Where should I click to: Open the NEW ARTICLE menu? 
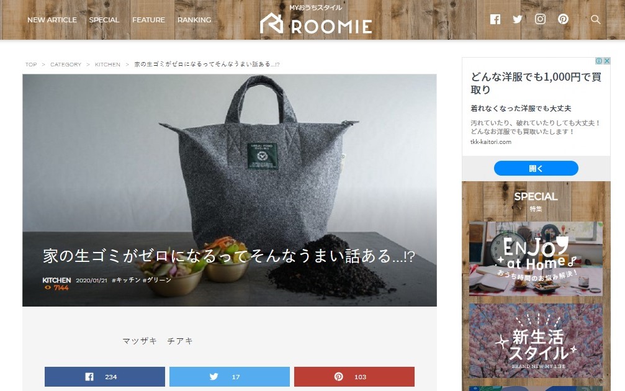coord(52,20)
